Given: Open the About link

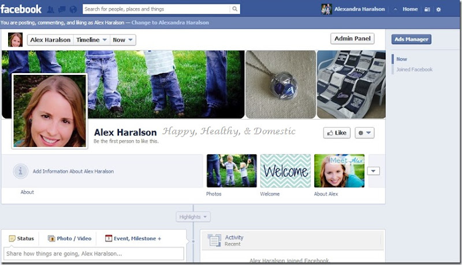Looking at the screenshot, I should point(27,192).
